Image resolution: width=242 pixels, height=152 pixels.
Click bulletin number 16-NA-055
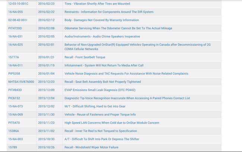coord(15,12)
